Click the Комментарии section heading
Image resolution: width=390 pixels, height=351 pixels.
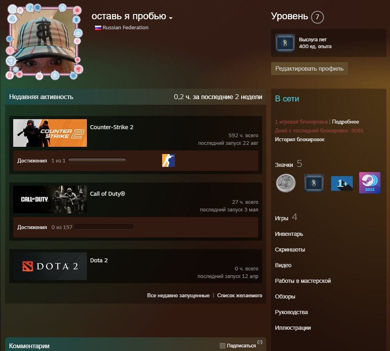(29, 346)
